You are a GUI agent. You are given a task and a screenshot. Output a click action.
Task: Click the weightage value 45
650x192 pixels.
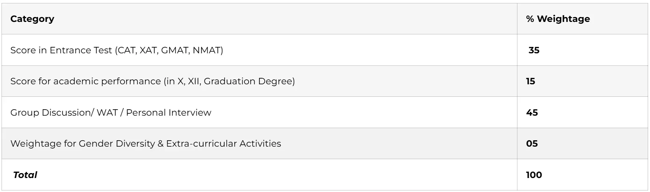point(532,113)
